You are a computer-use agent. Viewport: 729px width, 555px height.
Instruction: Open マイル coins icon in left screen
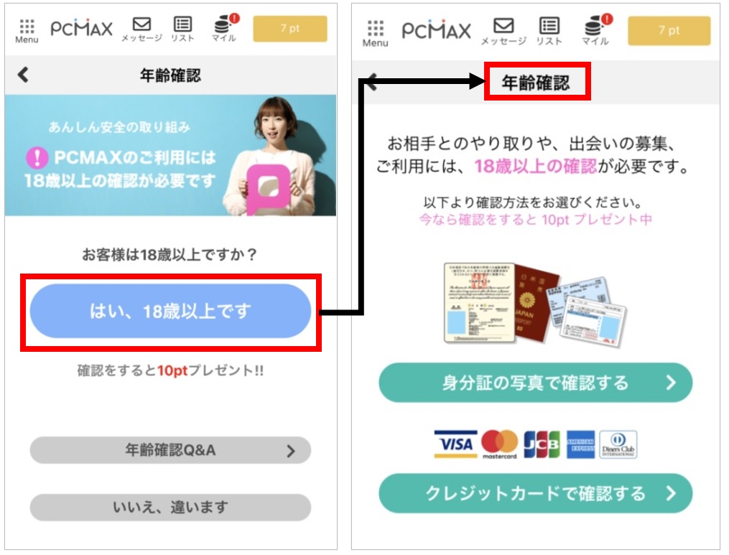click(x=225, y=28)
